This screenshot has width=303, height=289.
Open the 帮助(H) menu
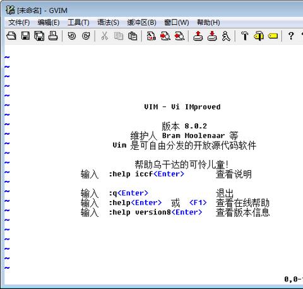click(208, 22)
